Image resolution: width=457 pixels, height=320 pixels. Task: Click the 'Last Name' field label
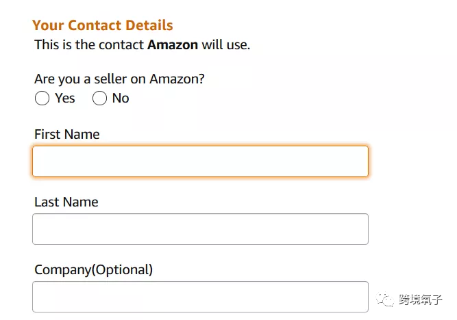[x=66, y=202]
